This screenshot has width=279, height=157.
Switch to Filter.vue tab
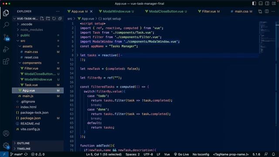(x=209, y=11)
